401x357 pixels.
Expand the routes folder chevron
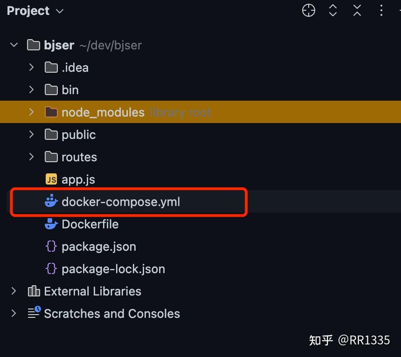(31, 157)
